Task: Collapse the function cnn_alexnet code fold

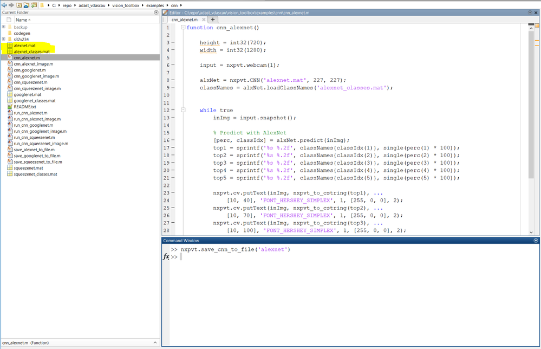Action: 183,27
